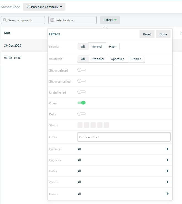This screenshot has width=182, height=204.
Task: Select Normal priority
Action: coord(97,47)
